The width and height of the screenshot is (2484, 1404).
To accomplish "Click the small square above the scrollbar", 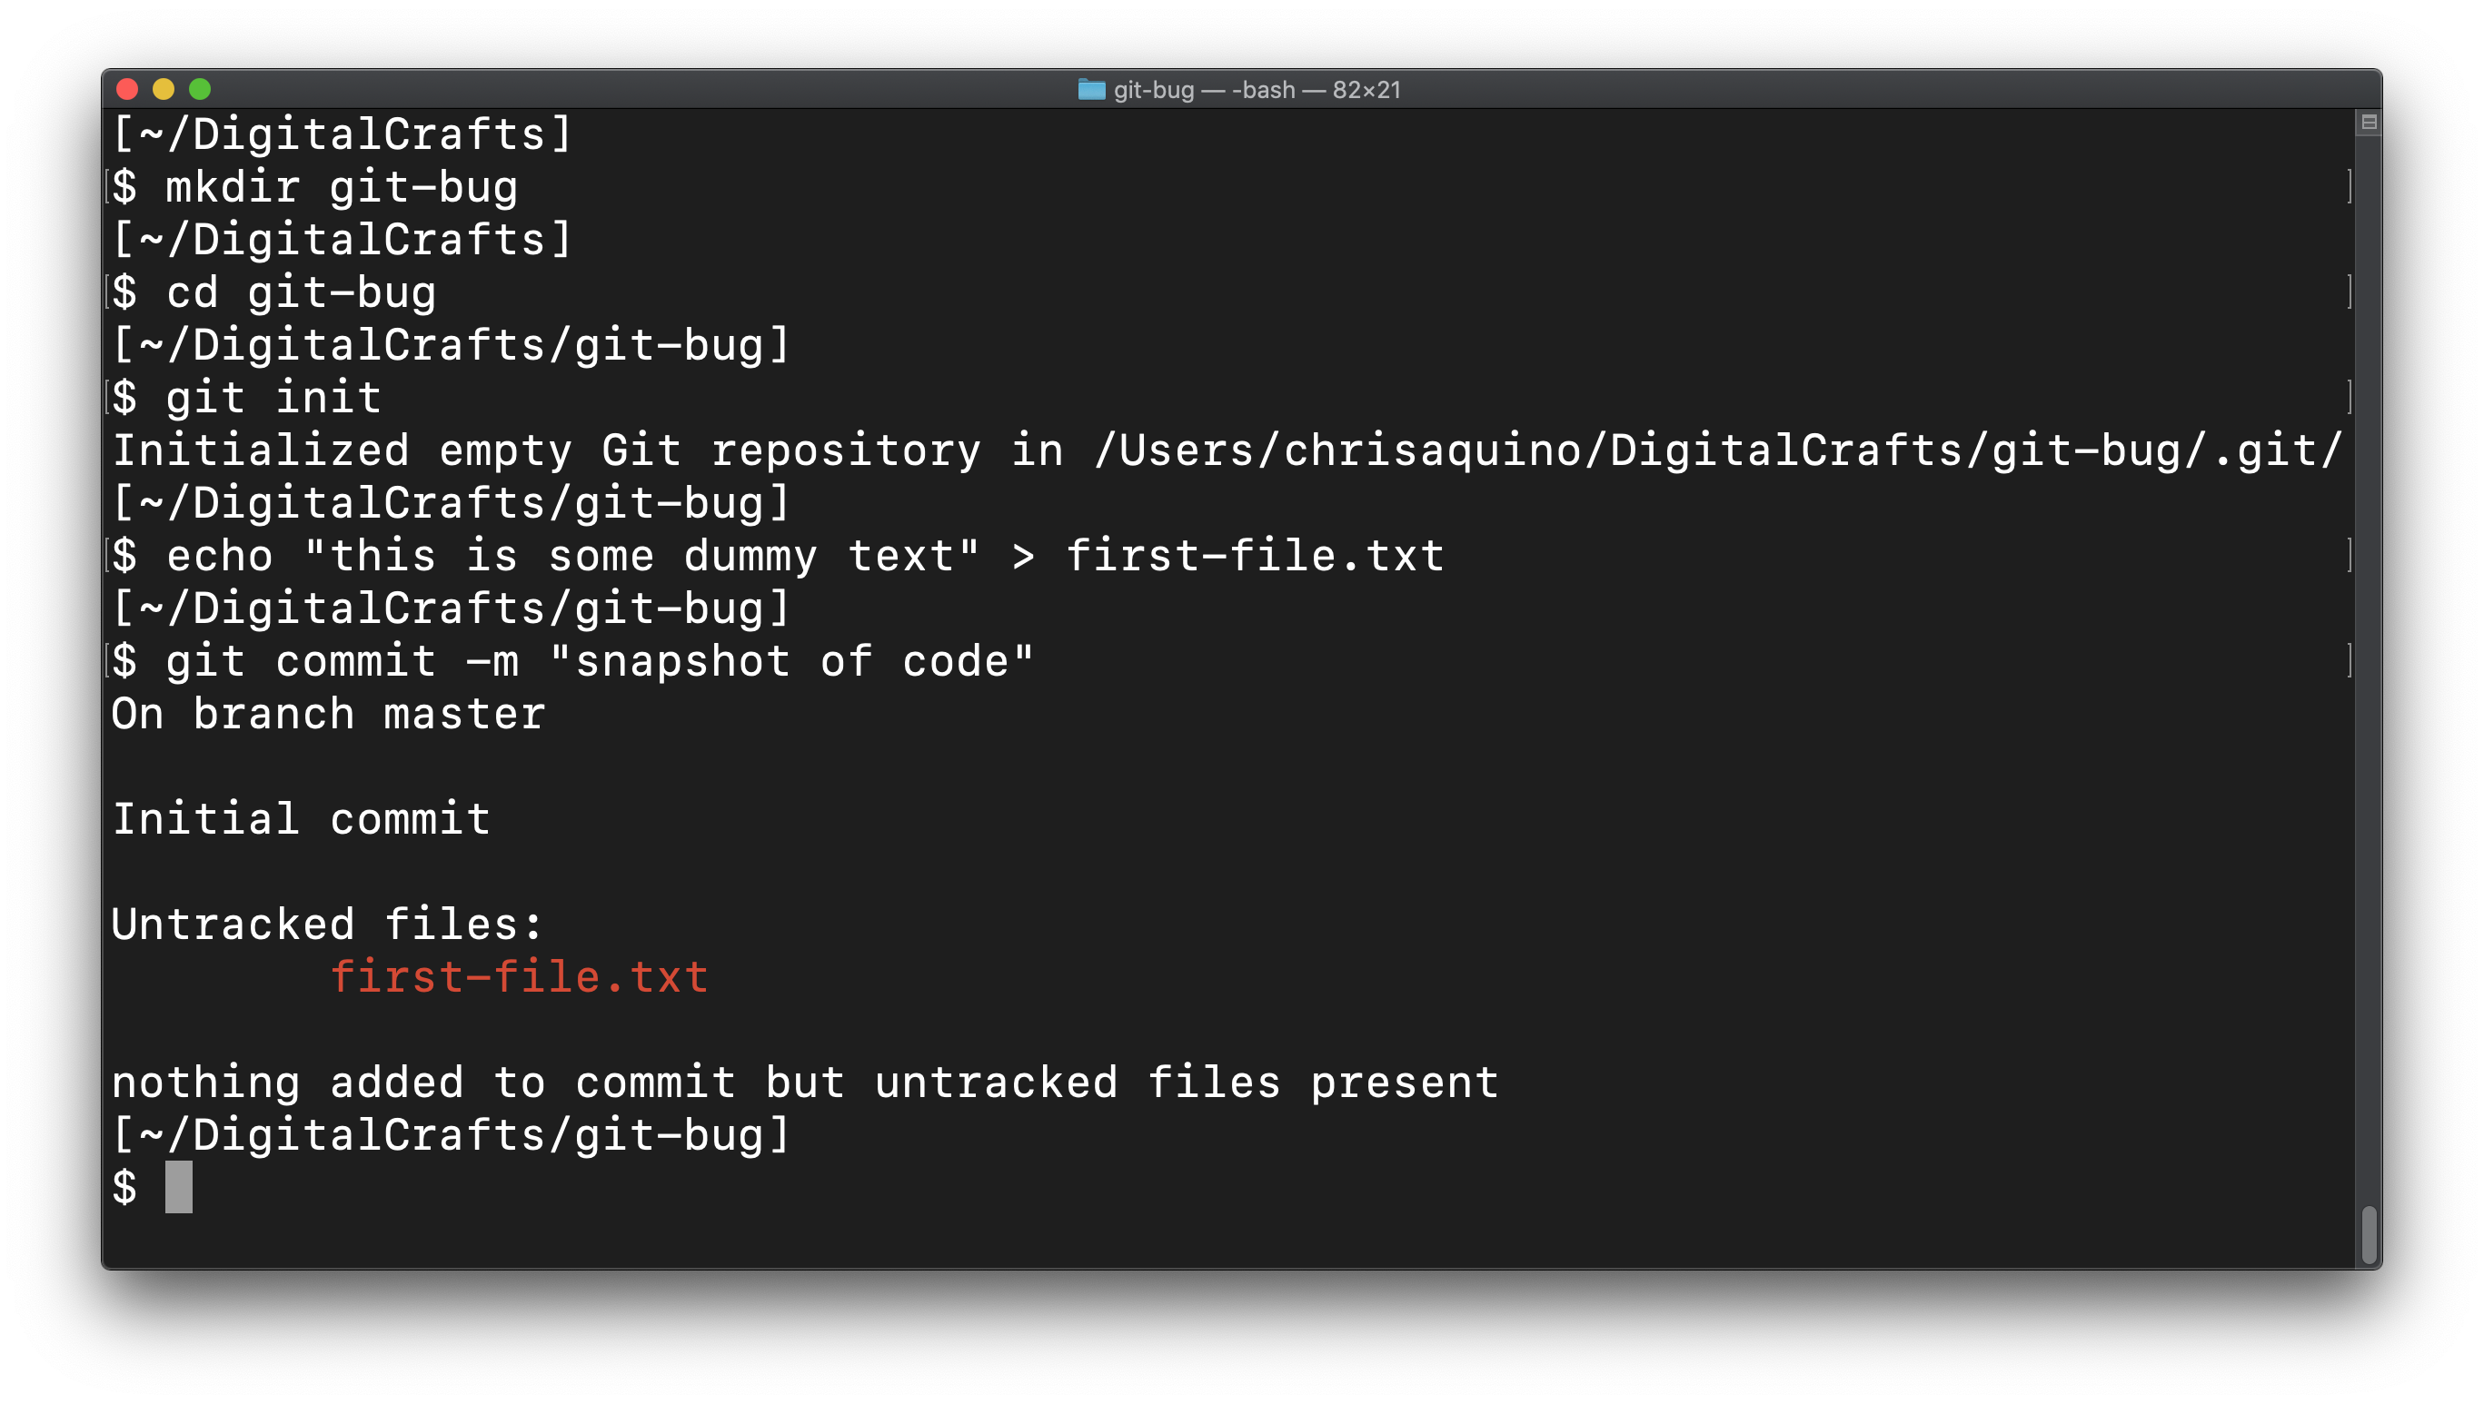I will 2371,122.
